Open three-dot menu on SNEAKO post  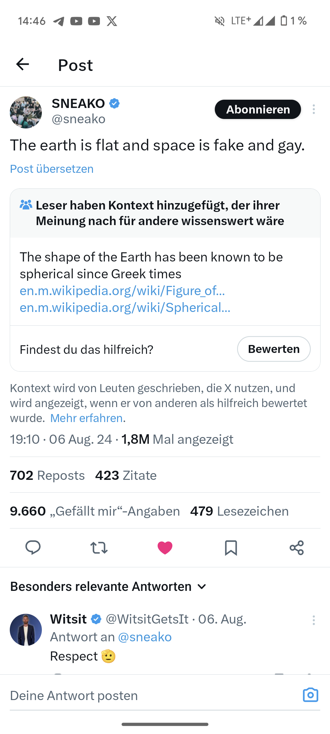[313, 109]
